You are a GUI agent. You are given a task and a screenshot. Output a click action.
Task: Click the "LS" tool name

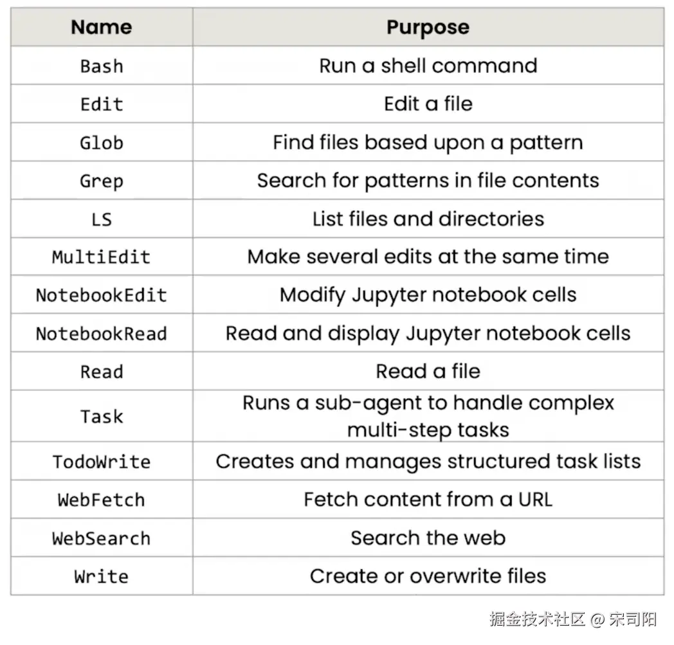pos(101,219)
